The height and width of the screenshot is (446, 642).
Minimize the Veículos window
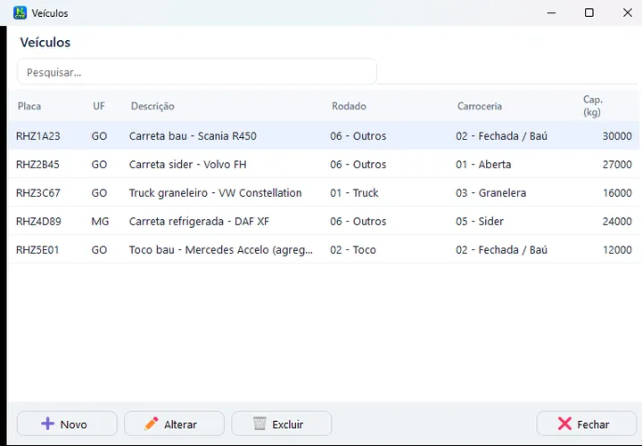click(x=552, y=12)
